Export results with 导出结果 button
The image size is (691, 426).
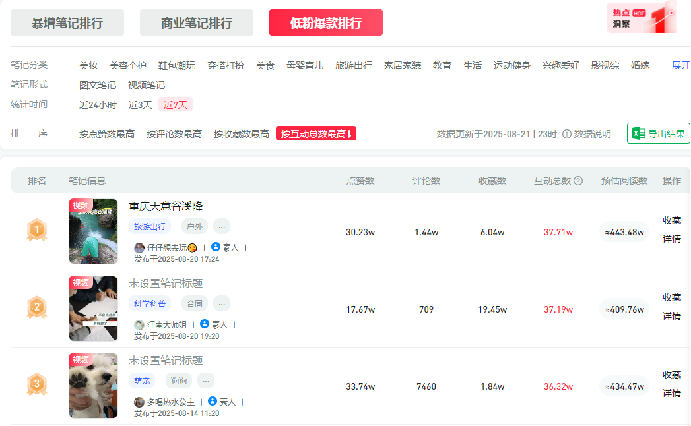[x=659, y=134]
